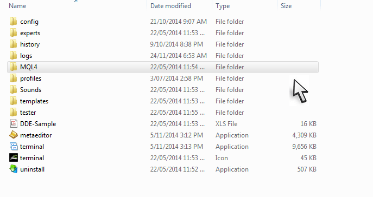The image size is (373, 197).
Task: Select the experts folder name
Action: (30, 33)
